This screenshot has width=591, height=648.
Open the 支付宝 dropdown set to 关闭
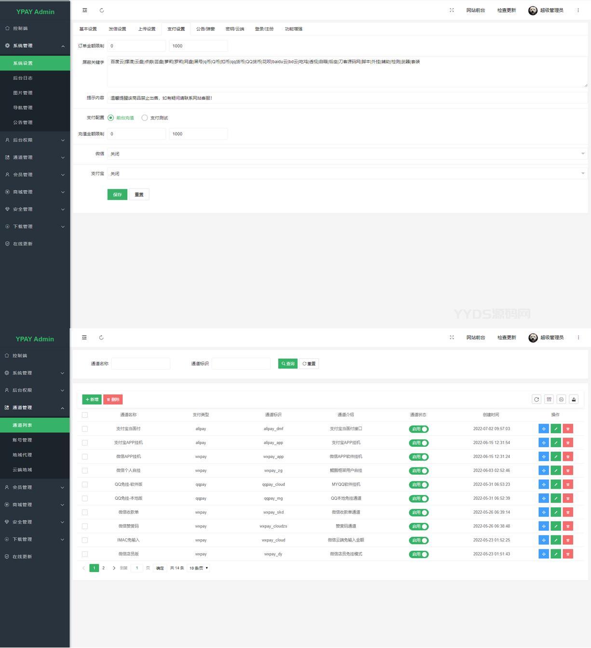tap(346, 174)
